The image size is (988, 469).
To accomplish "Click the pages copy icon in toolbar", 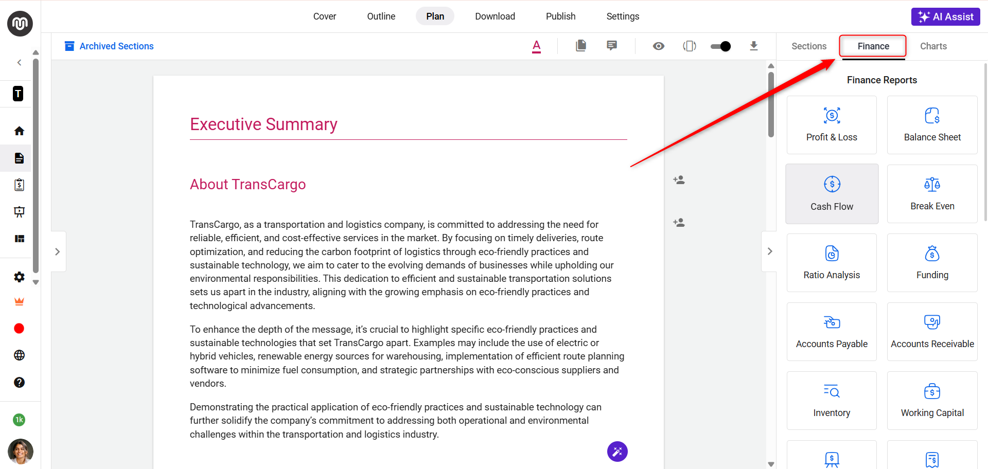I will coord(581,46).
